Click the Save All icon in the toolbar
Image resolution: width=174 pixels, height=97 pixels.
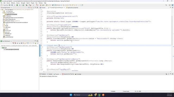7,5
